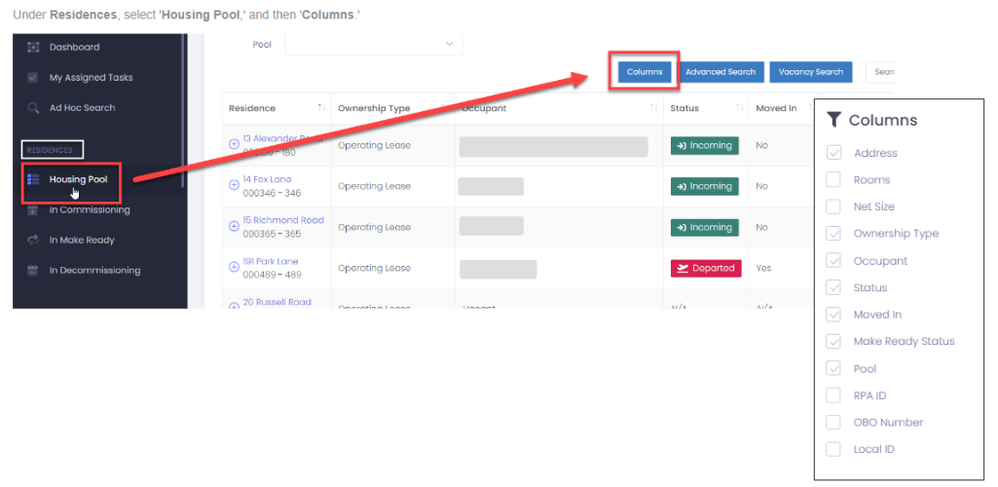The width and height of the screenshot is (998, 487).
Task: Click the Yes value for 191 Park Lane
Action: pyautogui.click(x=763, y=268)
